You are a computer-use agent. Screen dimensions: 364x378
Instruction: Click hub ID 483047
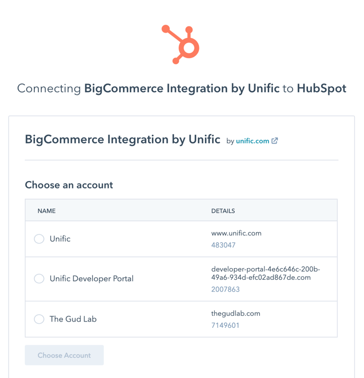(223, 245)
